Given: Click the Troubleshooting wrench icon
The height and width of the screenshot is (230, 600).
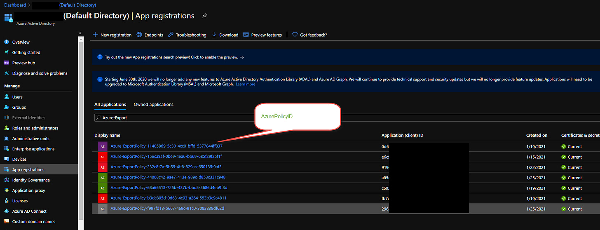Looking at the screenshot, I should tap(171, 35).
